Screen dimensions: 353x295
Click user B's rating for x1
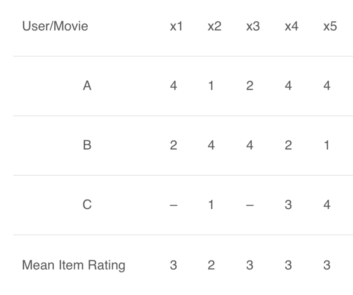coord(173,146)
